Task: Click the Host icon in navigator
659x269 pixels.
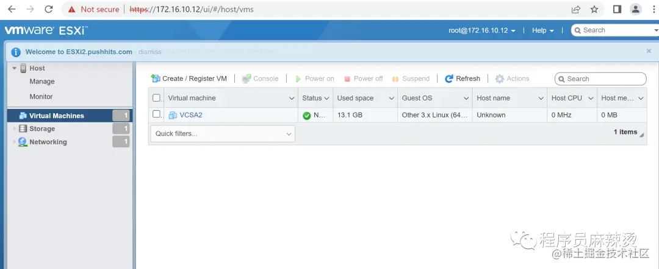Action: point(23,68)
